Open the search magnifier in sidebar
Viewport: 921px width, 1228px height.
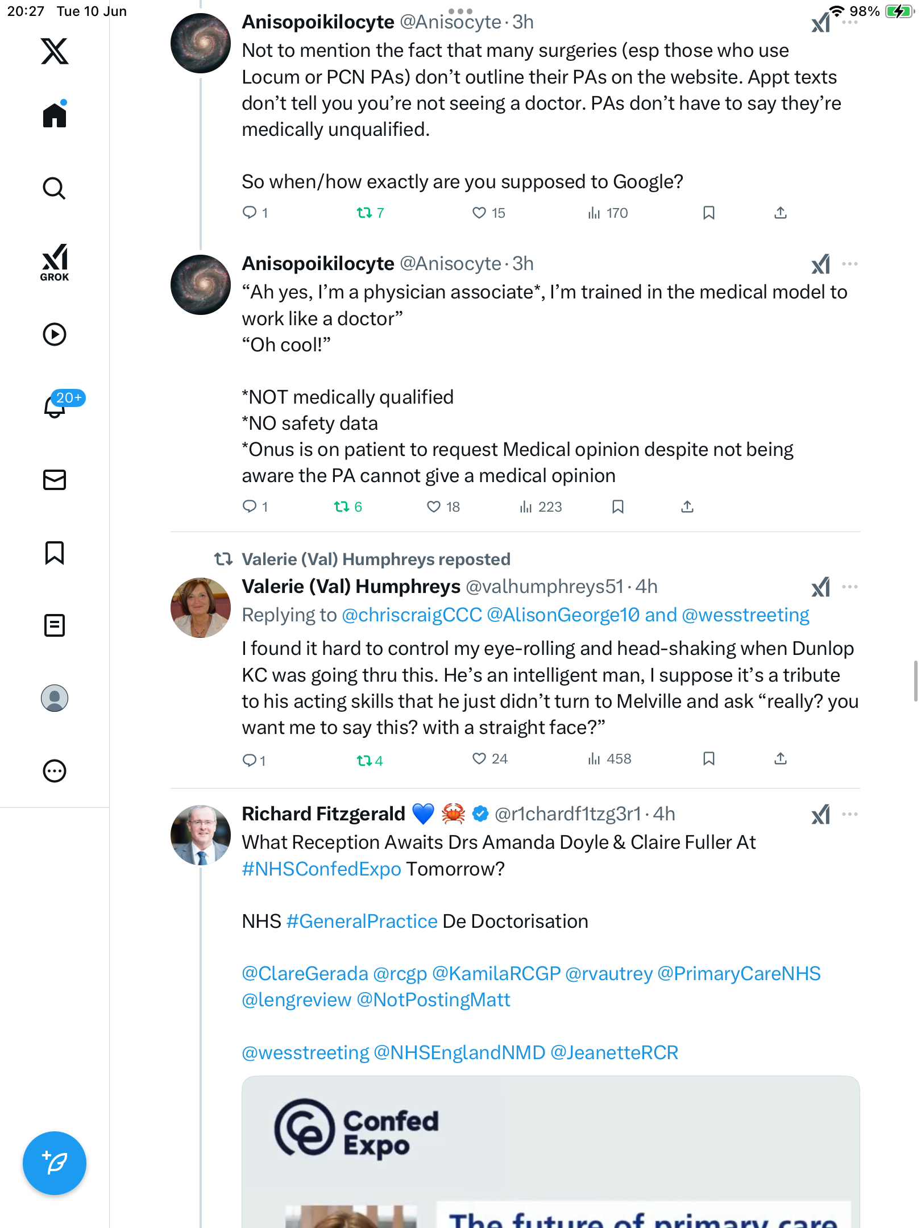pos(55,189)
